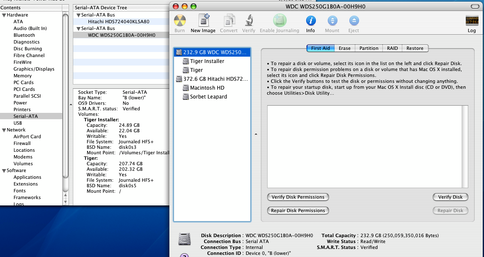Viewport: 484px width, 257px height.
Task: Select Frameworks under Software
Action: point(27,198)
